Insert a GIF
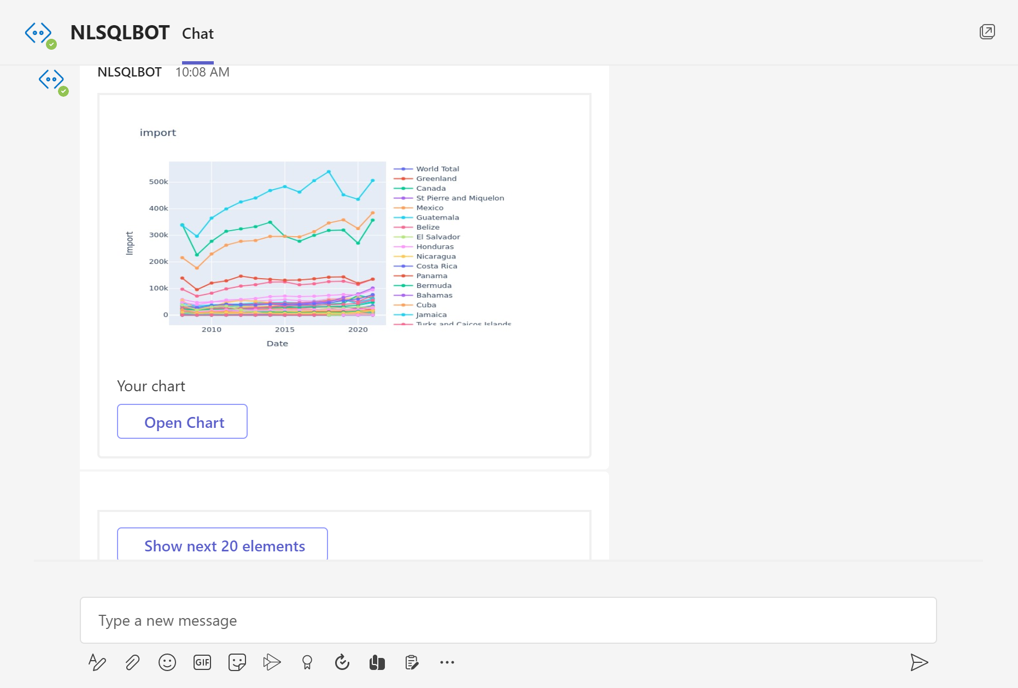Viewport: 1018px width, 688px height. tap(202, 662)
